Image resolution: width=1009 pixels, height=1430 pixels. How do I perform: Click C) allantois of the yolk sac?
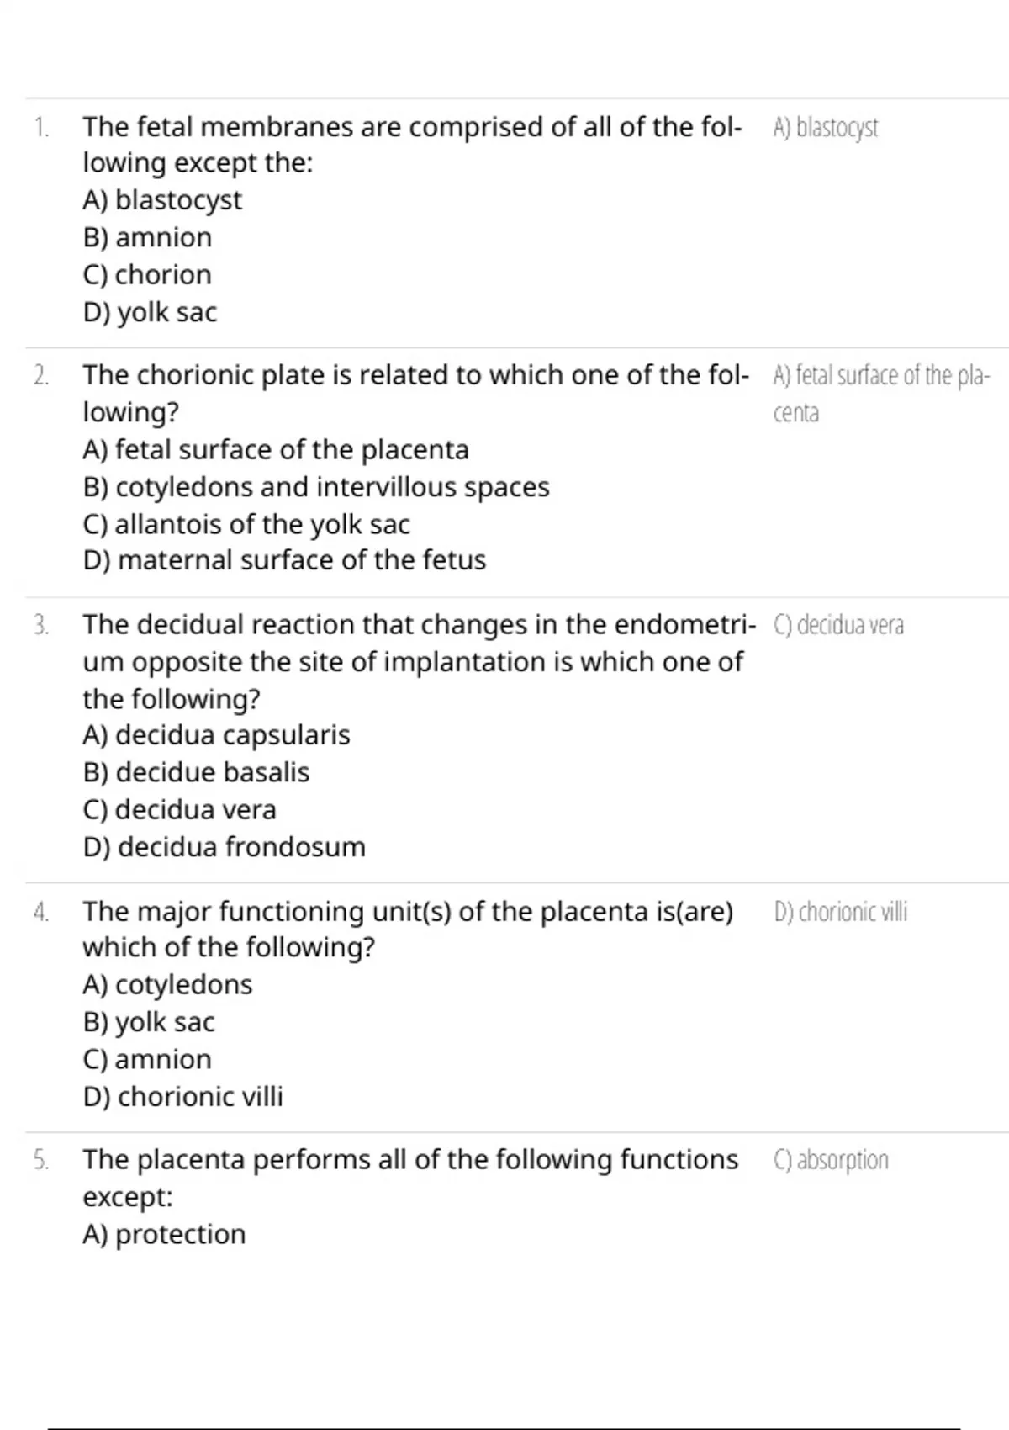point(246,524)
